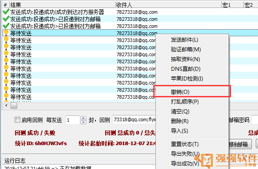Click the # column header
The height and width of the screenshot is (169, 258).
(x=6, y=5)
